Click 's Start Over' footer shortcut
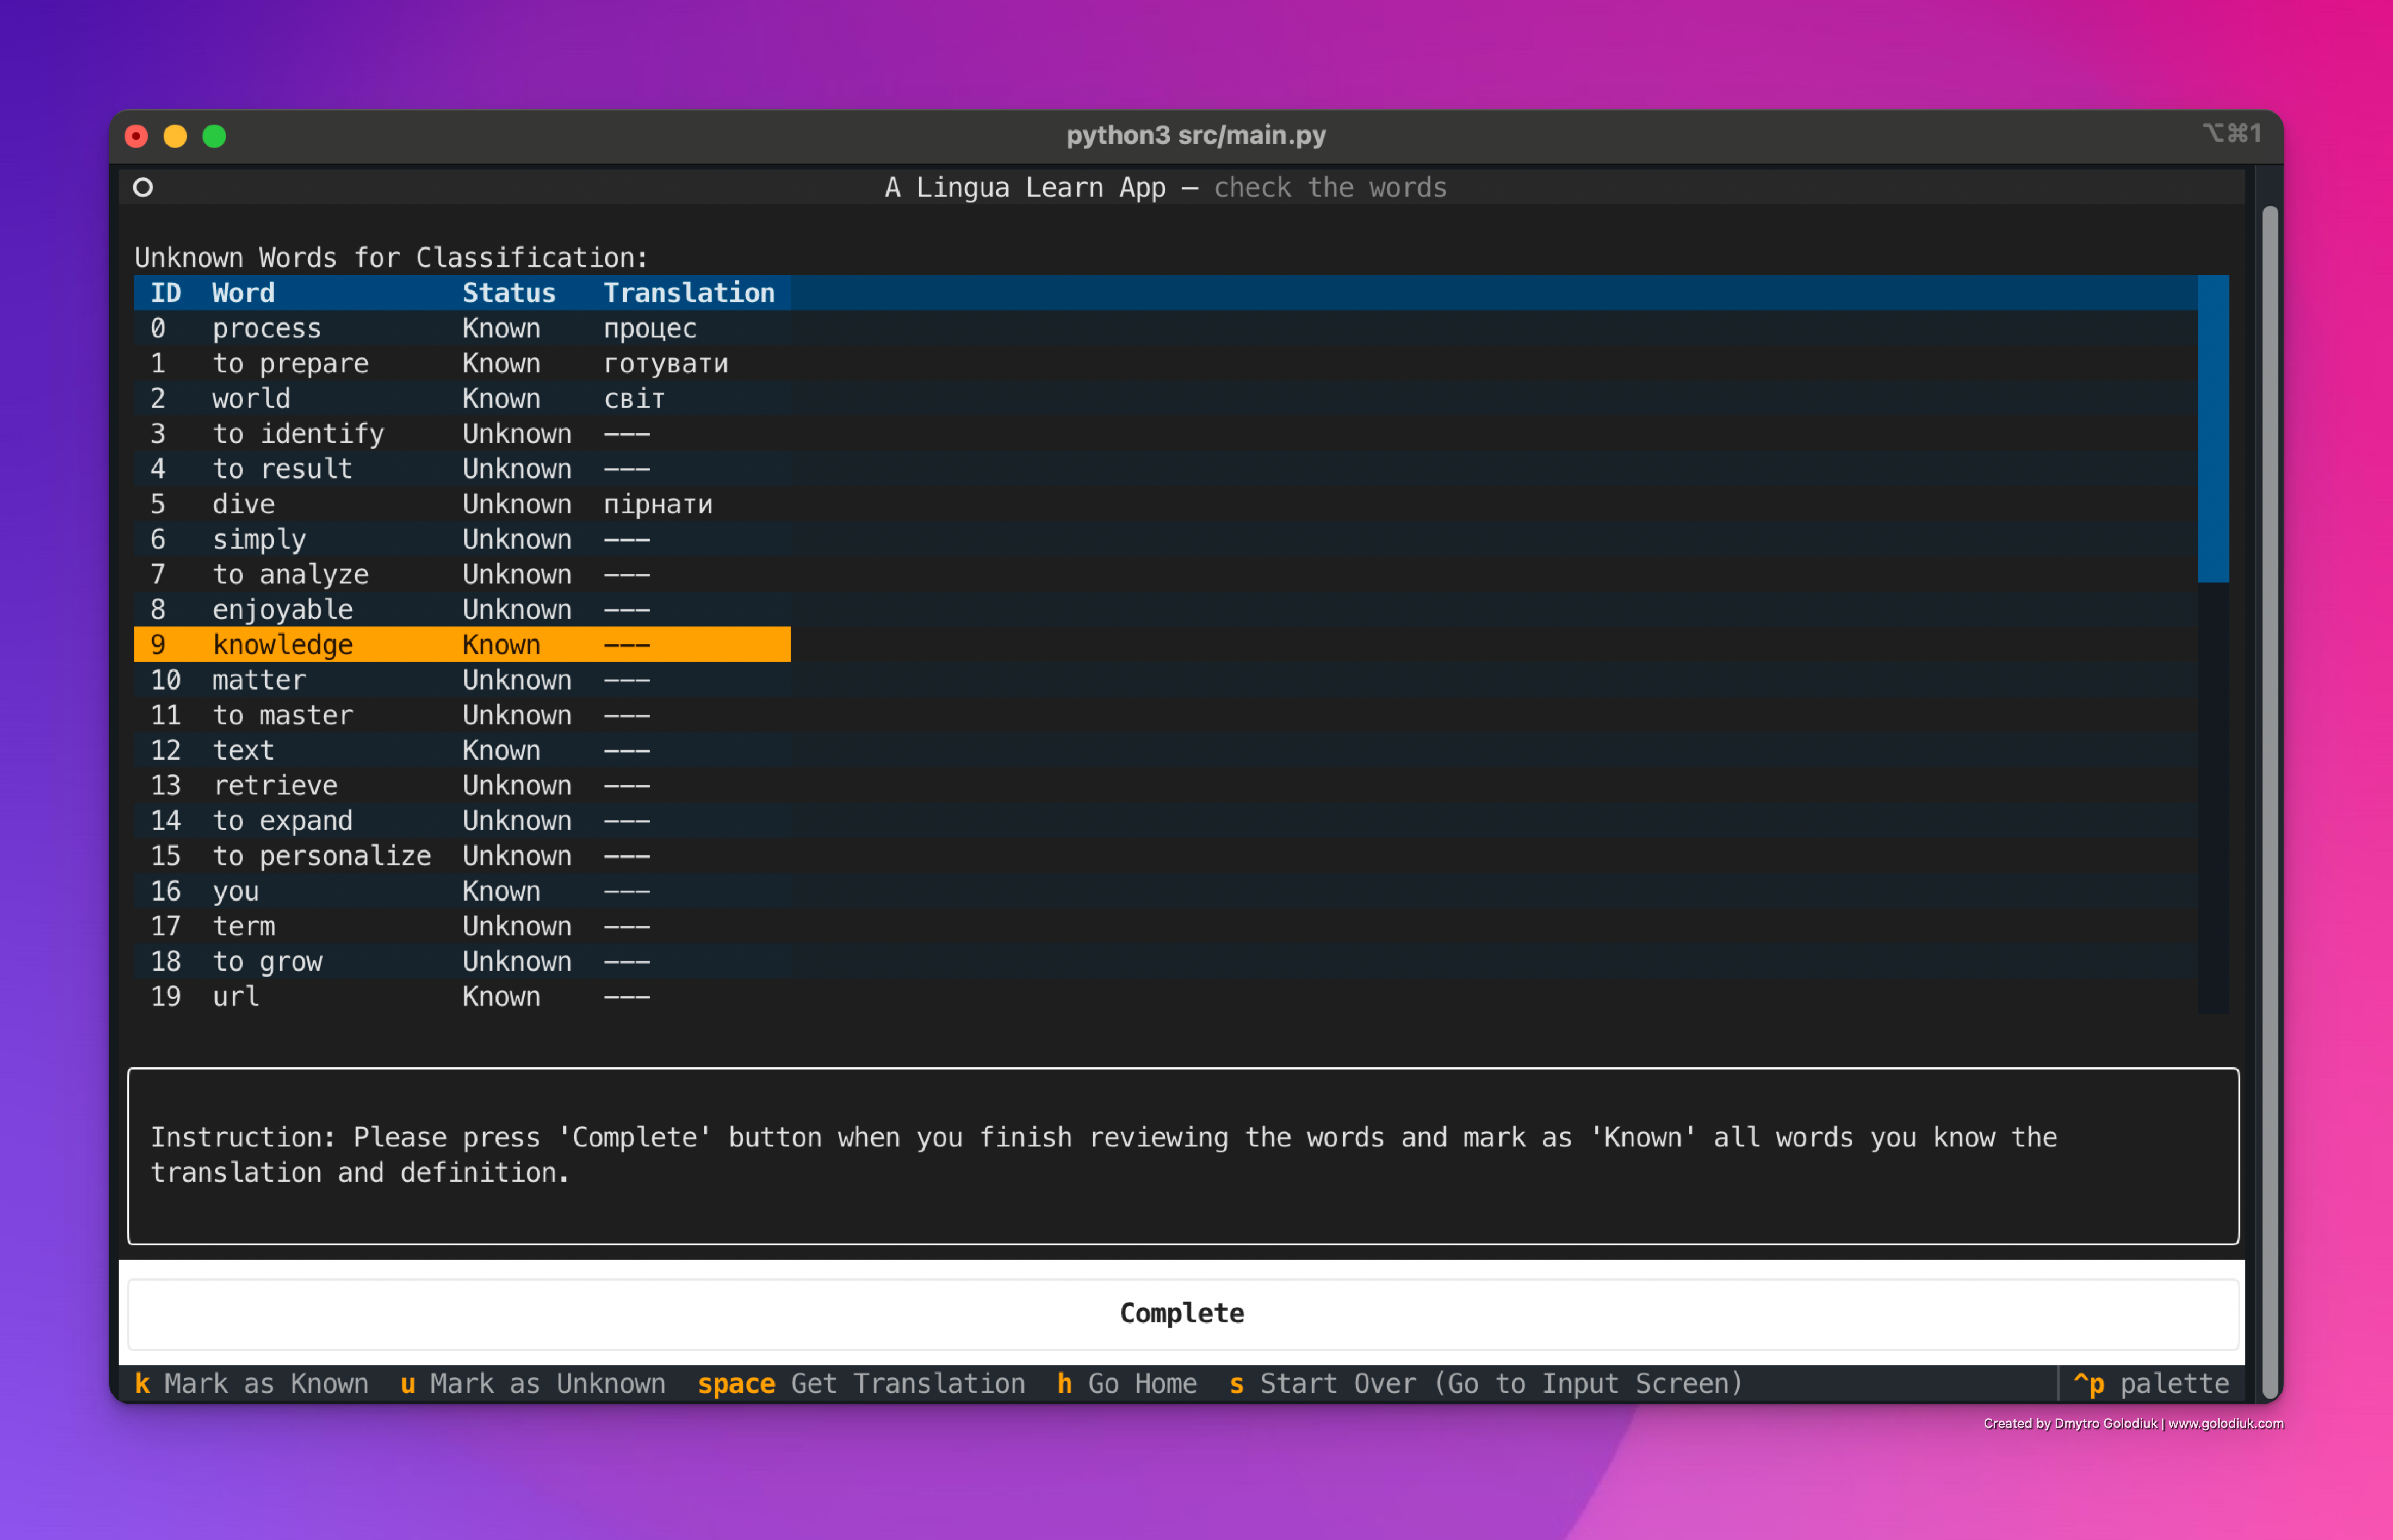The width and height of the screenshot is (2393, 1540). point(1486,1384)
